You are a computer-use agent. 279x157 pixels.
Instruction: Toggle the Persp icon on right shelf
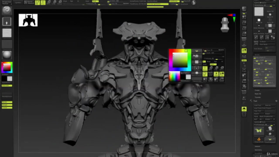(x=244, y=39)
